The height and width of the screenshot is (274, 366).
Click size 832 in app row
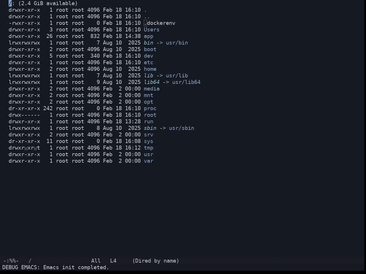pyautogui.click(x=95, y=36)
